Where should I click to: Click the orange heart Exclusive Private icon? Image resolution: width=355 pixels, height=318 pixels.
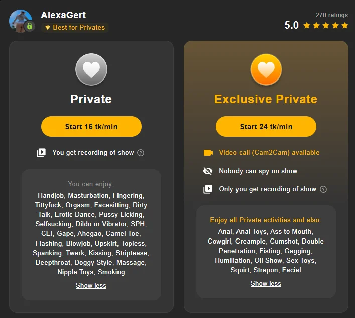(x=266, y=69)
